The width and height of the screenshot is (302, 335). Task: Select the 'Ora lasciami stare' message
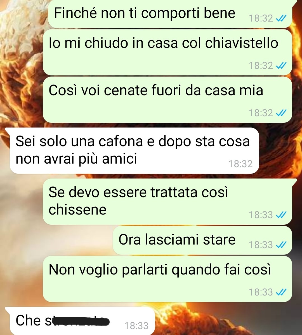point(202,240)
